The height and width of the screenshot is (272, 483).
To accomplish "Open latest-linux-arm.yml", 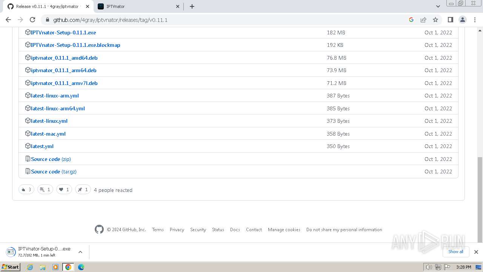I will pyautogui.click(x=55, y=96).
